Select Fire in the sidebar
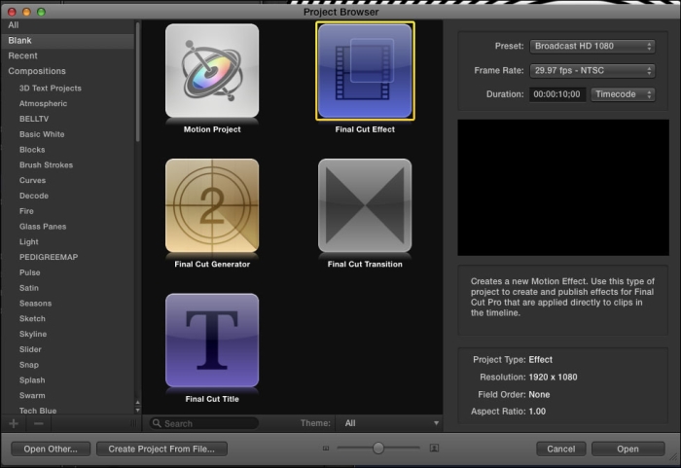Image resolution: width=681 pixels, height=468 pixels. pos(26,211)
